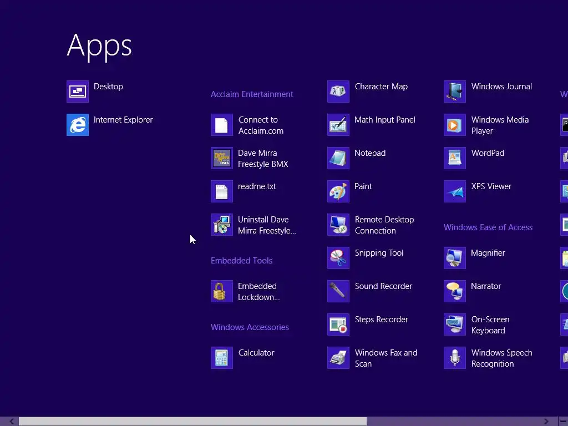Click the scrollbar left arrow
The image size is (568, 426).
point(12,422)
